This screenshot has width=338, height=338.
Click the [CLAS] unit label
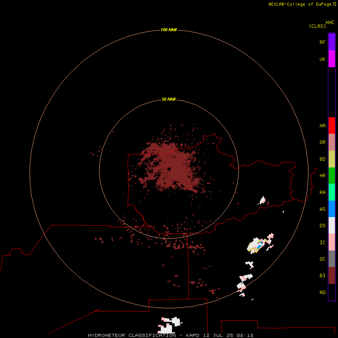coord(317,26)
